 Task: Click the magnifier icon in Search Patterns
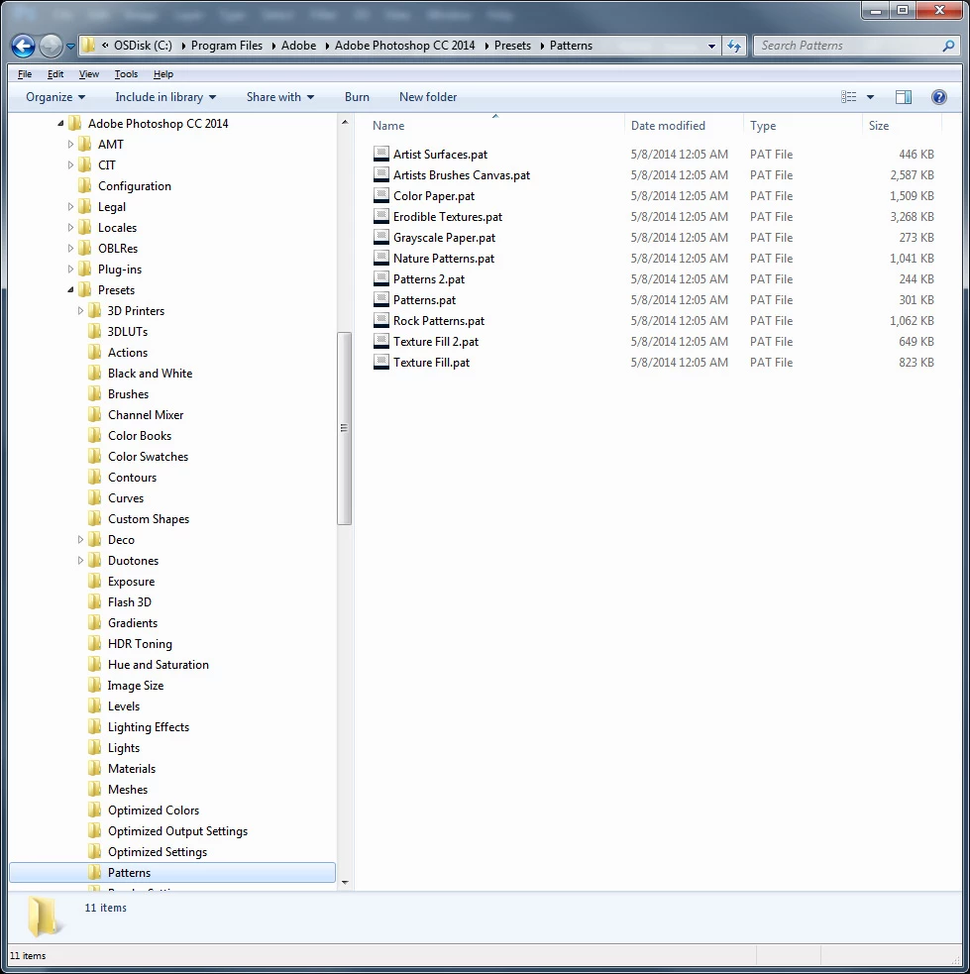coord(948,46)
